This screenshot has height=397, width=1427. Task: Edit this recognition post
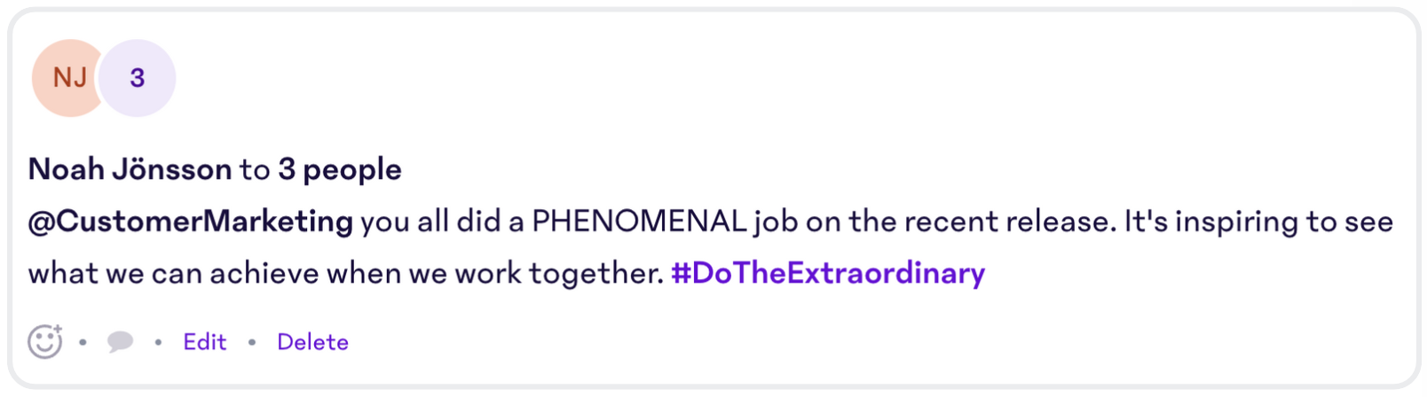coord(204,342)
